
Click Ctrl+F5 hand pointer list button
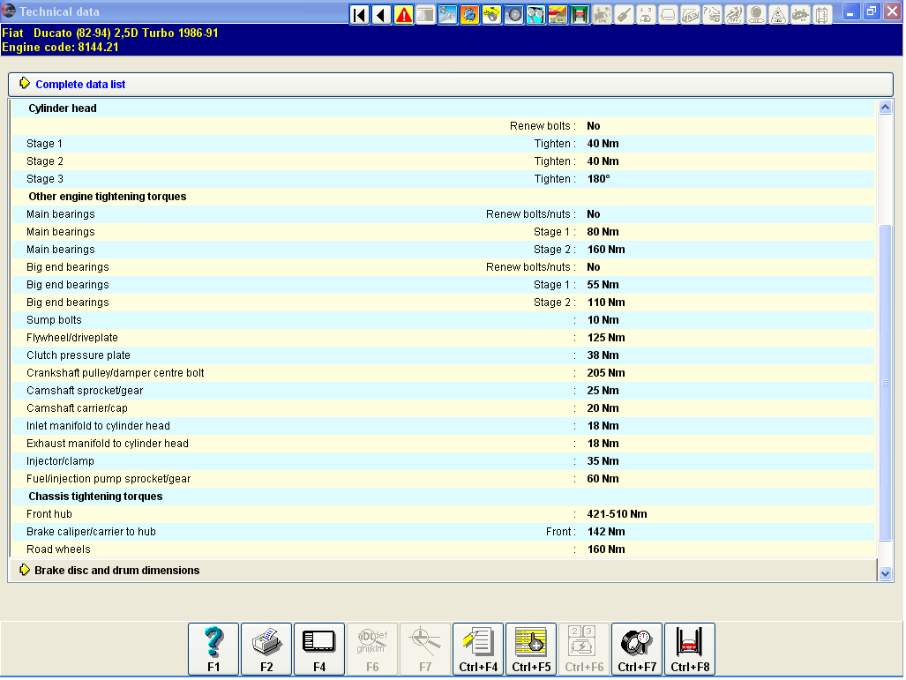click(x=531, y=649)
